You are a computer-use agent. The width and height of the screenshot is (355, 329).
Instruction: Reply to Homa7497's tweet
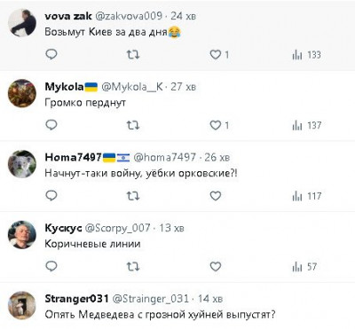51,196
